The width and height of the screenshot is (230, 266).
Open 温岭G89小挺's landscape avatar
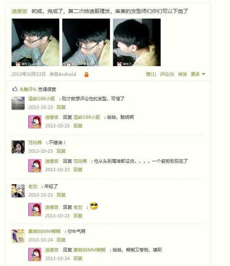(x=18, y=103)
